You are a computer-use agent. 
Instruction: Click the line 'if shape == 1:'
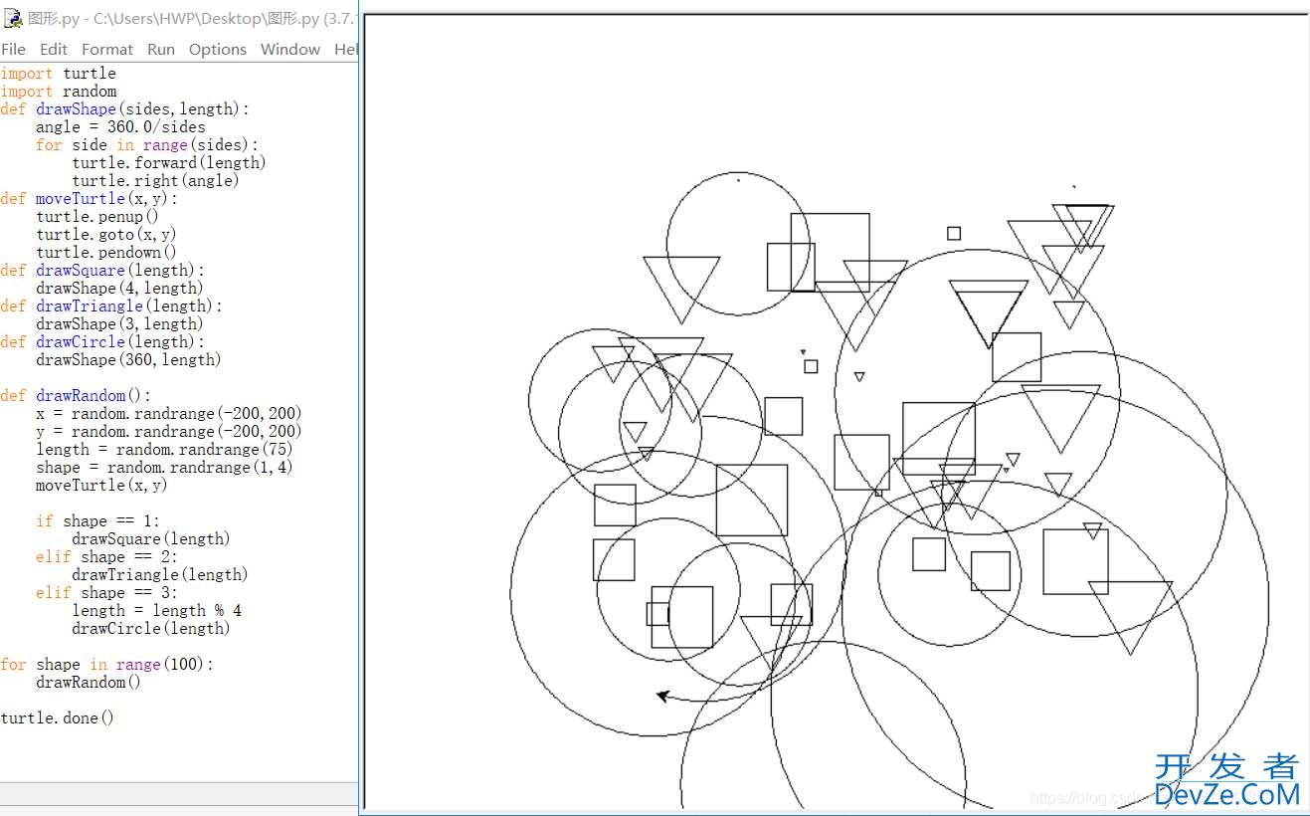97,521
